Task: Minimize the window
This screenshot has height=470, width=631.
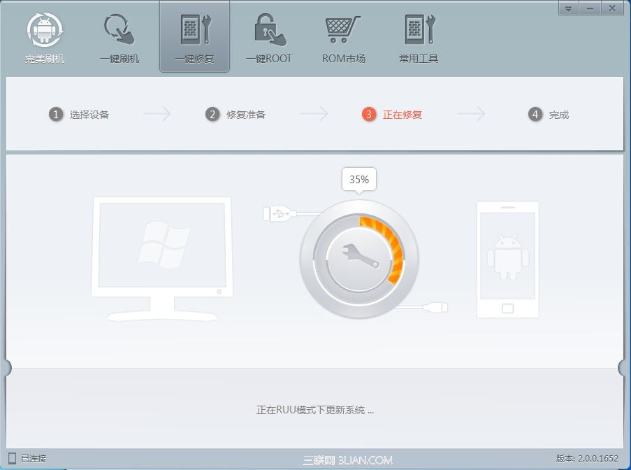Action: pyautogui.click(x=590, y=8)
